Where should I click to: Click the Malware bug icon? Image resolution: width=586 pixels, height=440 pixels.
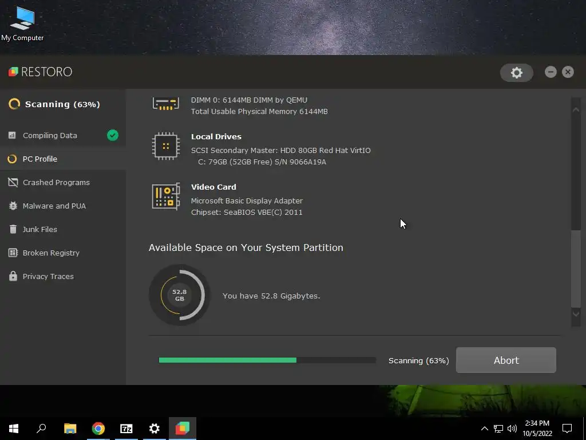(x=13, y=206)
